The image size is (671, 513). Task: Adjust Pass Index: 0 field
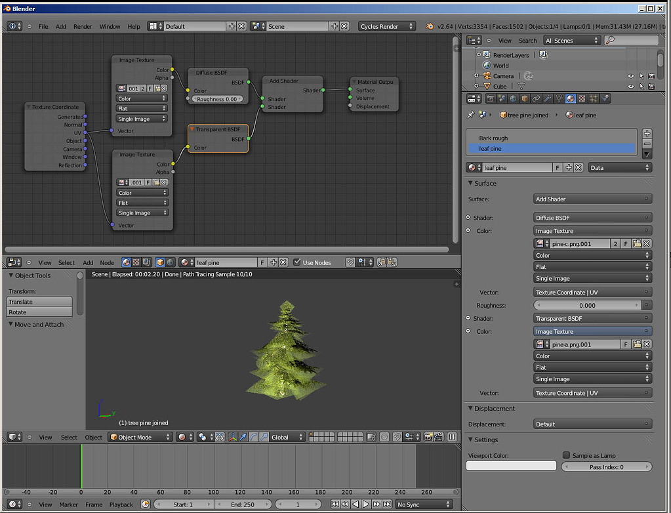click(x=606, y=466)
